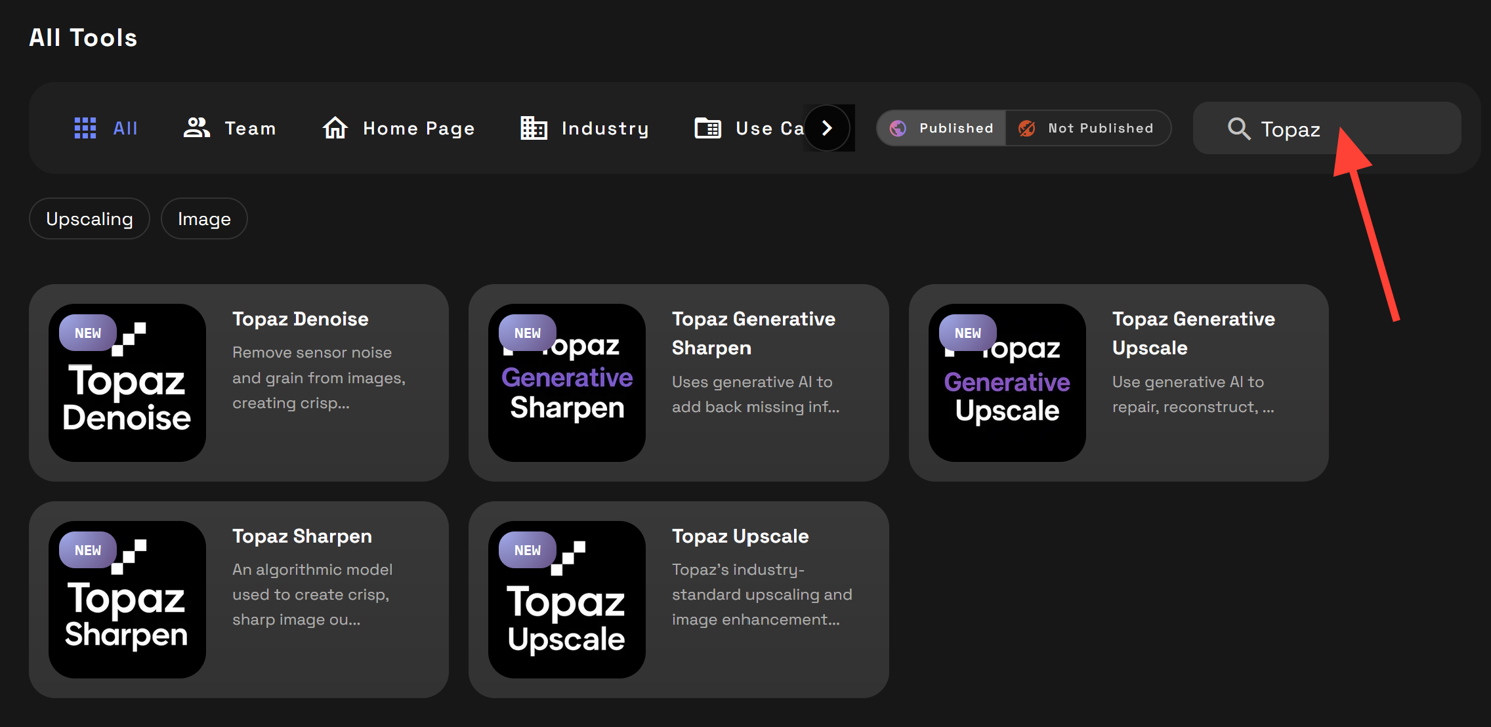The image size is (1491, 727).
Task: Click 'Use generative AI to repair' description
Action: pos(1193,394)
